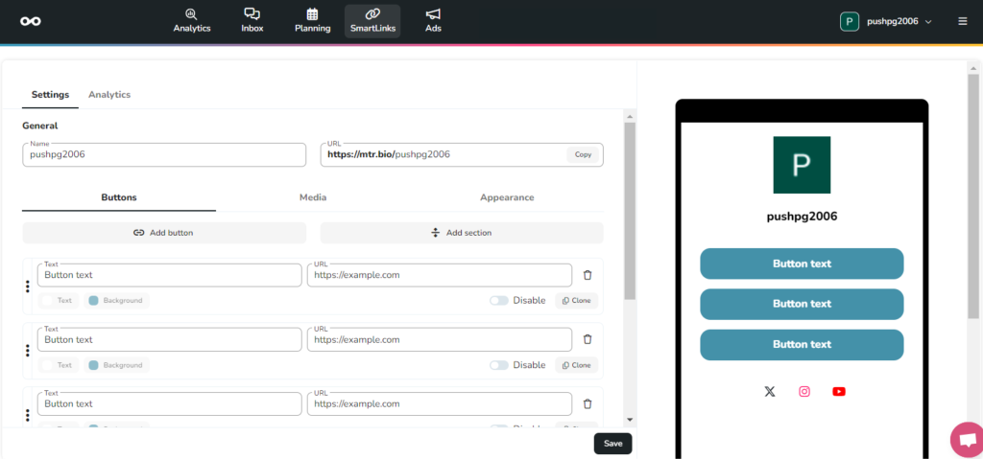983x459 pixels.
Task: Click Add button
Action: click(x=164, y=233)
